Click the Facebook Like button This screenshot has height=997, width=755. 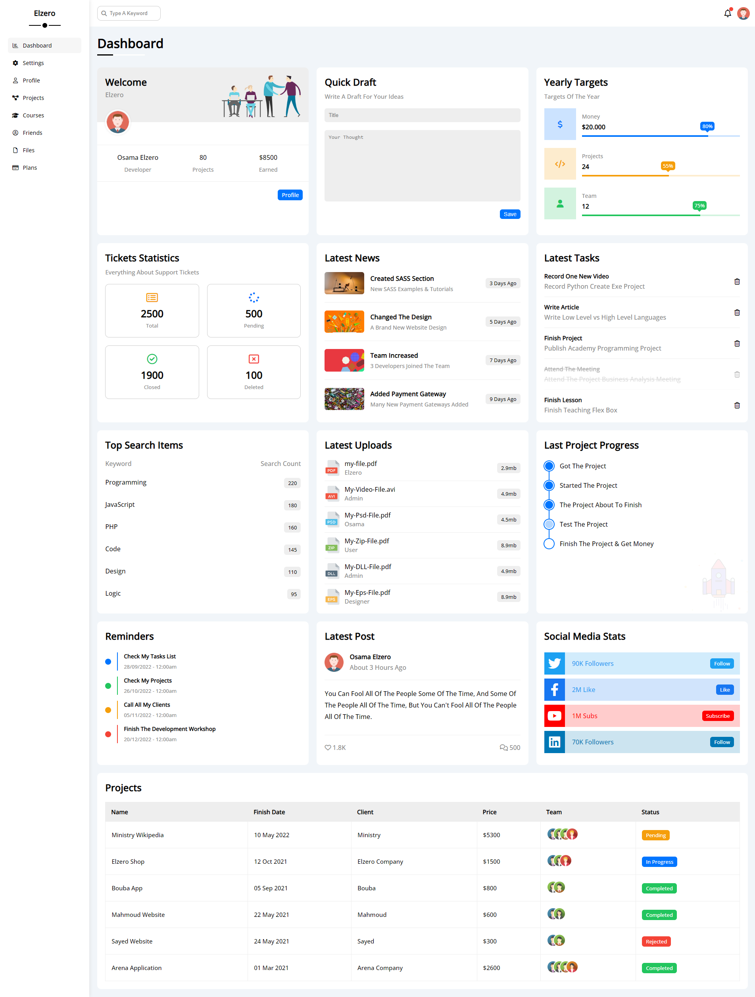724,690
